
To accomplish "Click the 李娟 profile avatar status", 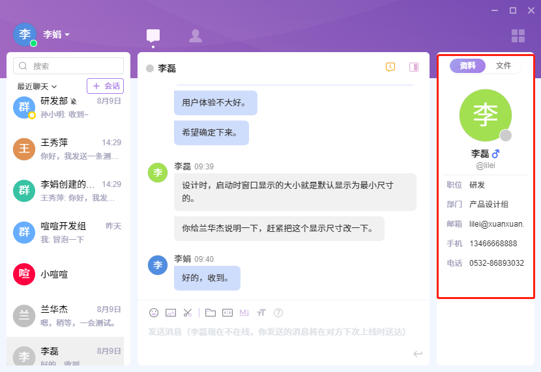I will (25, 35).
